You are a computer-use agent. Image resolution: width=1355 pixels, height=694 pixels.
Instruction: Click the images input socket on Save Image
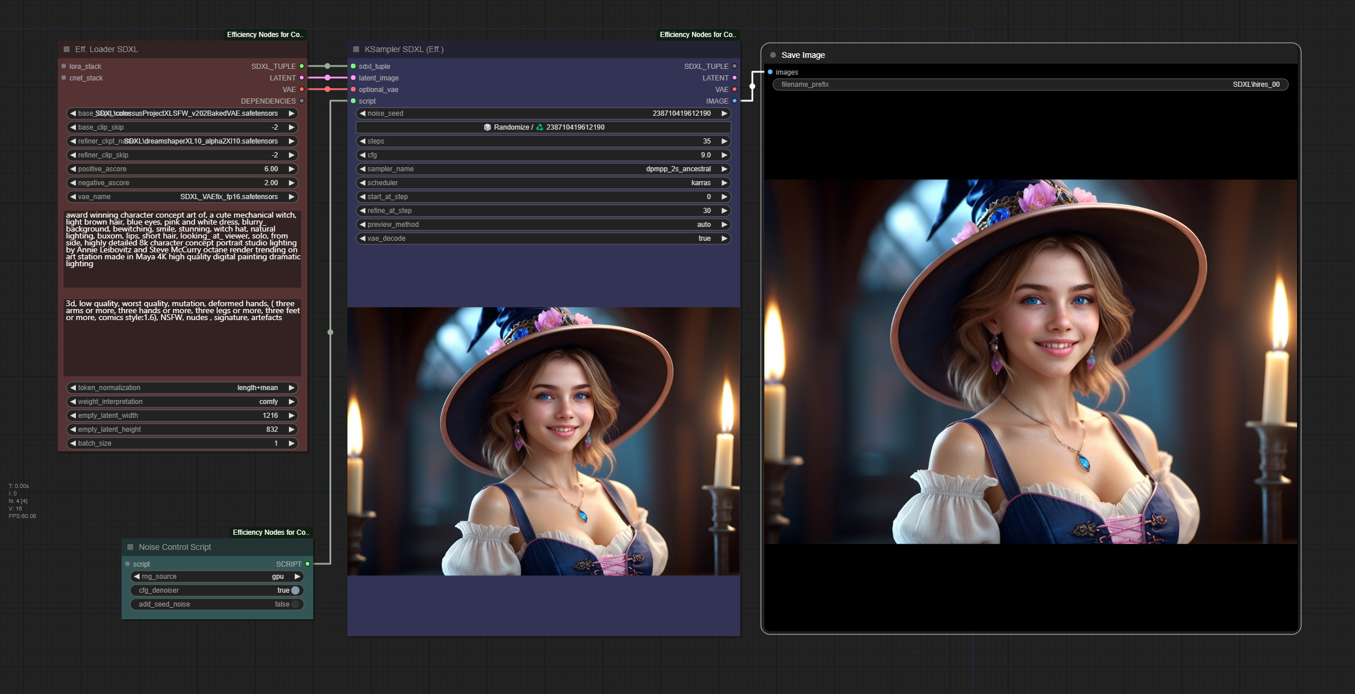click(770, 72)
